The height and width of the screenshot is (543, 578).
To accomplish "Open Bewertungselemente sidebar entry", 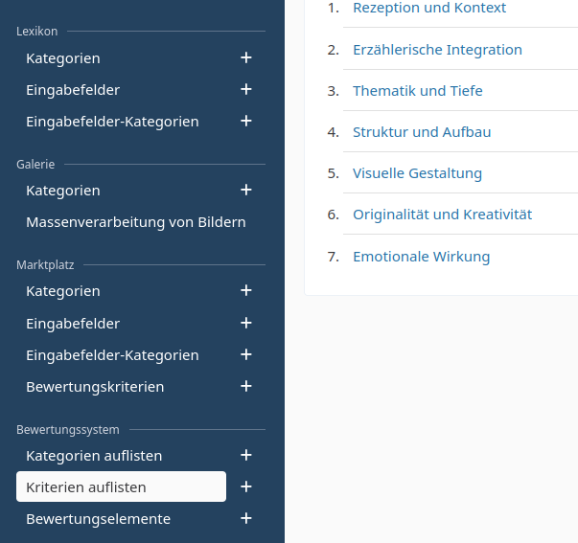I will [98, 519].
